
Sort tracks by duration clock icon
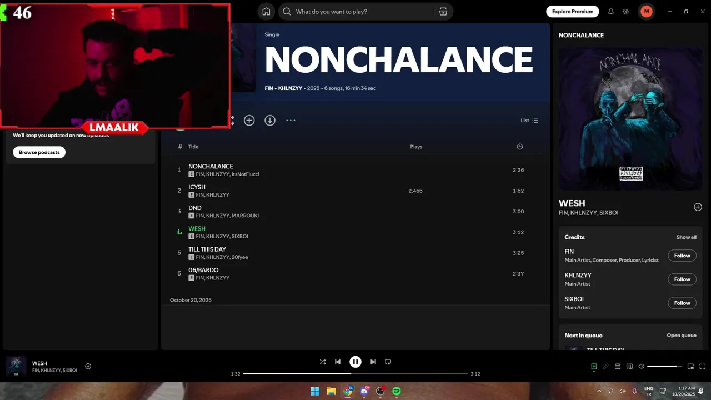click(520, 147)
